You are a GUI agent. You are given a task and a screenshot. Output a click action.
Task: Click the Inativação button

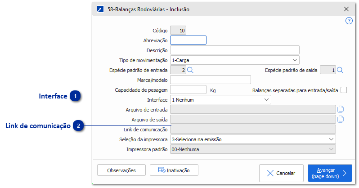click(x=174, y=170)
